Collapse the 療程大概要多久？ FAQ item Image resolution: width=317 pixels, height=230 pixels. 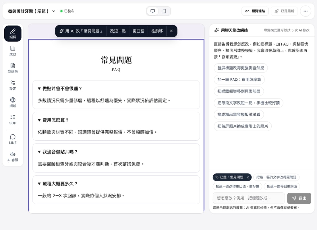(57, 184)
